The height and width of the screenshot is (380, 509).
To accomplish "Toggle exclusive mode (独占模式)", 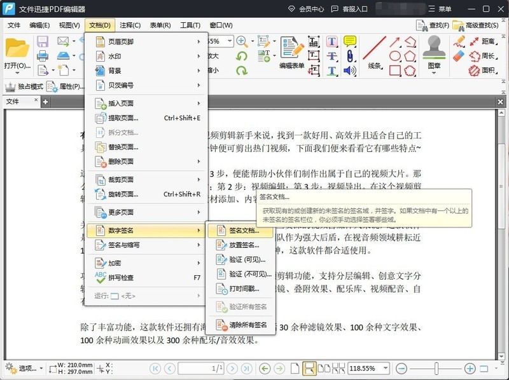I will [x=24, y=88].
